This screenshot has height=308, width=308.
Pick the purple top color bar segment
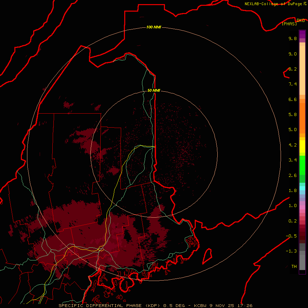pos(302,34)
